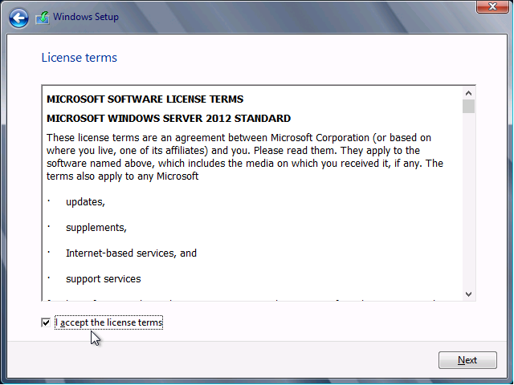Click the "updates," bullet item
The image size is (514, 385).
pyautogui.click(x=85, y=201)
